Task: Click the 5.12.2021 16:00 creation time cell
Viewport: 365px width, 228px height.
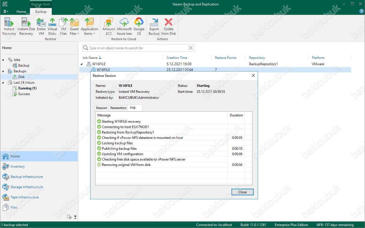Action: (179, 64)
